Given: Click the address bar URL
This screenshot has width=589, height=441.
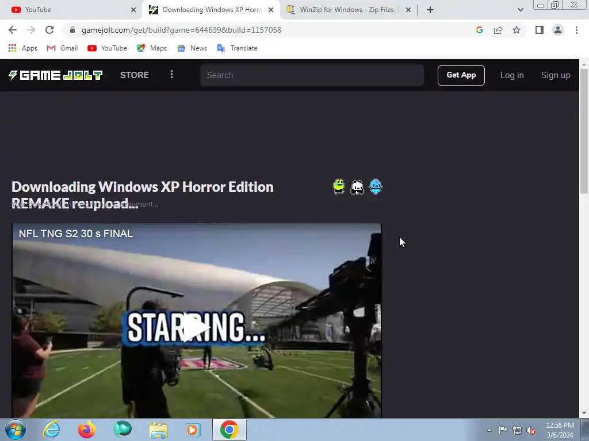Looking at the screenshot, I should 181,30.
